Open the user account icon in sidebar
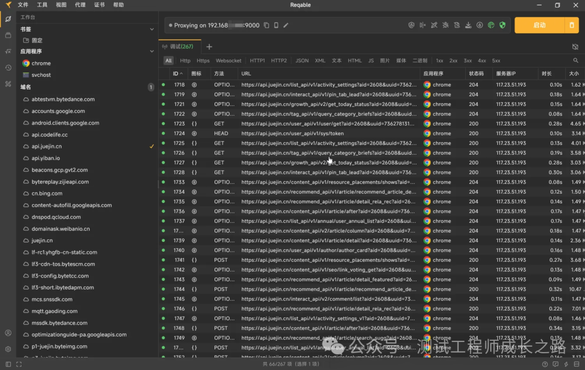Screen dimensions: 585x370 coord(8,333)
